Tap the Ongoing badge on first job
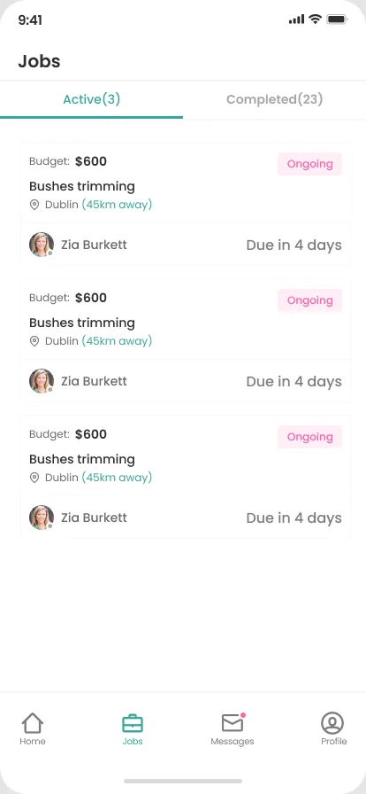The height and width of the screenshot is (794, 366). 310,164
